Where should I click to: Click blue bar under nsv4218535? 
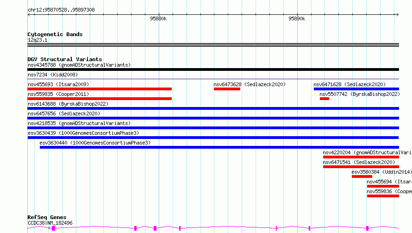[x=213, y=128]
